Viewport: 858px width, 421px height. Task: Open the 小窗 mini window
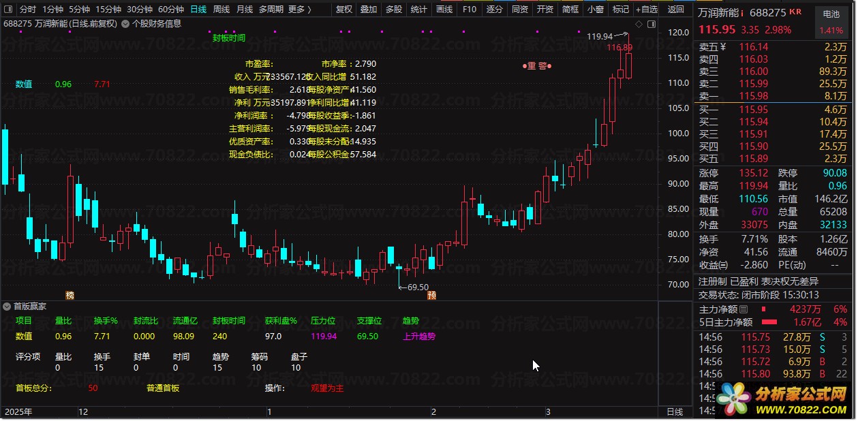[596, 10]
